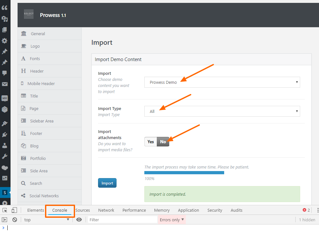Click the Portfolio camera icon
This screenshot has height=251, width=319.
[x=24, y=158]
